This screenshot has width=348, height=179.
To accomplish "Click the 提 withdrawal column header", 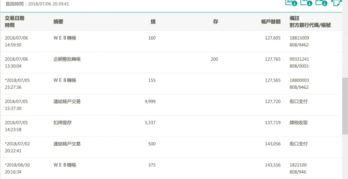I will tap(153, 22).
